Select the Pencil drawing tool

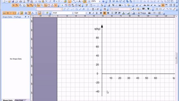174,9
